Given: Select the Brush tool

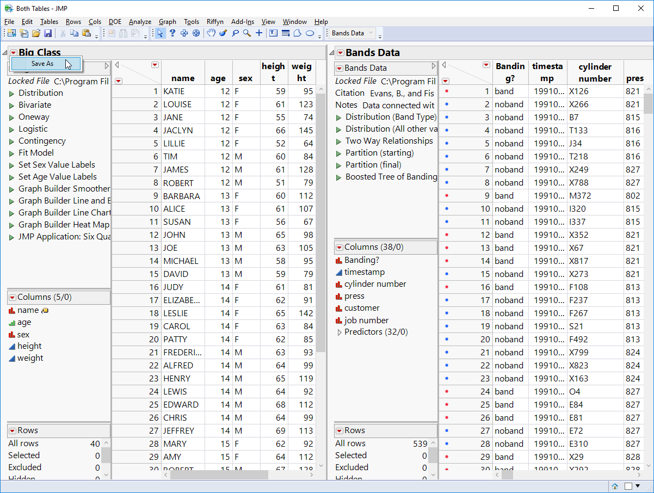Looking at the screenshot, I should (x=223, y=33).
